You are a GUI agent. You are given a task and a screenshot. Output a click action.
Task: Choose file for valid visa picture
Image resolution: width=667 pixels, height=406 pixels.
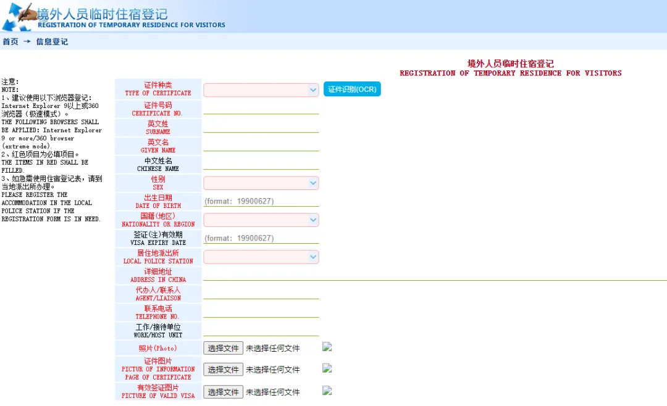tap(223, 392)
